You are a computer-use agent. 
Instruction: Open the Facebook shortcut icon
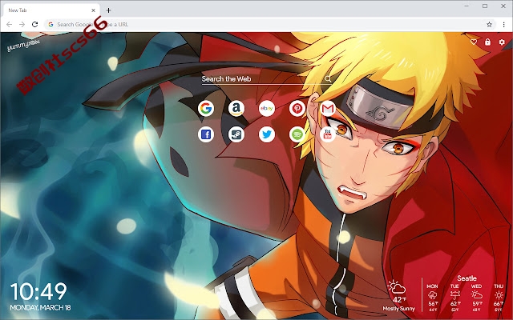tap(206, 134)
